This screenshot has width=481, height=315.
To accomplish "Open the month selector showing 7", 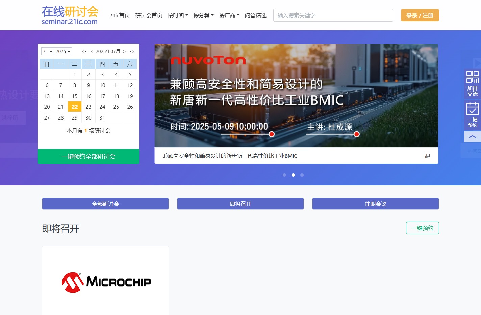I will (48, 51).
